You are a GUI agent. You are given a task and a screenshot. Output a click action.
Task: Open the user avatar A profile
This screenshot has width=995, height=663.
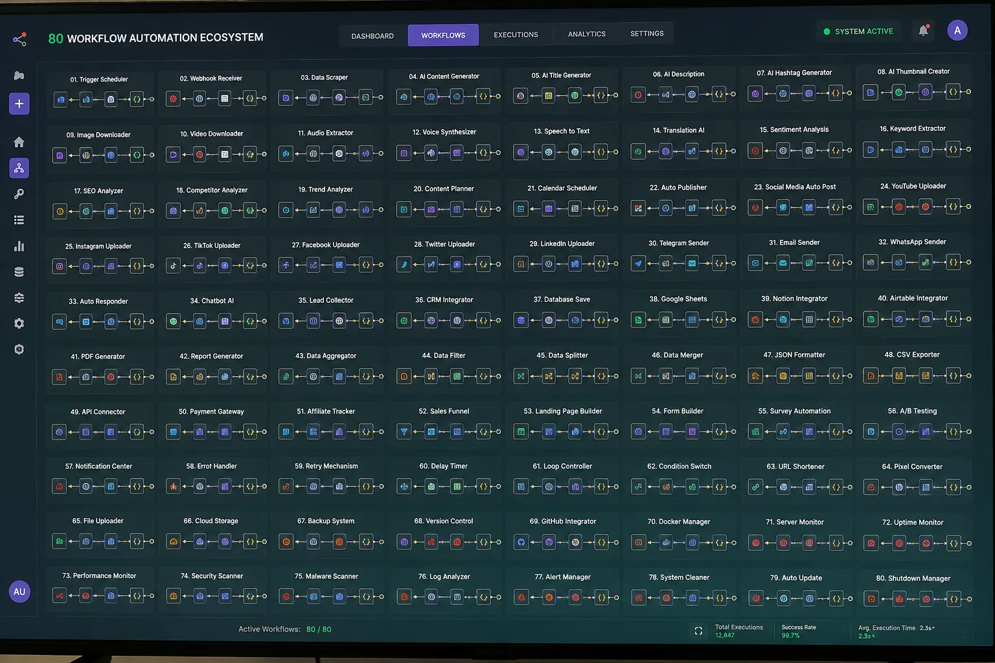pyautogui.click(x=957, y=30)
